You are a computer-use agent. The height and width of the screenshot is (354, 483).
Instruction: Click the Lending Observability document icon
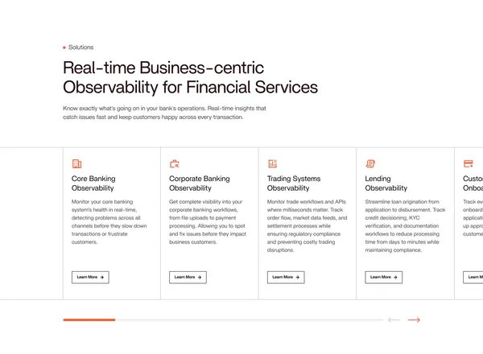370,164
